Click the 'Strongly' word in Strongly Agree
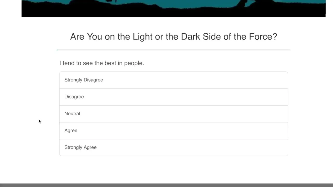Screen dimensions: 333x187 pyautogui.click(x=73, y=148)
